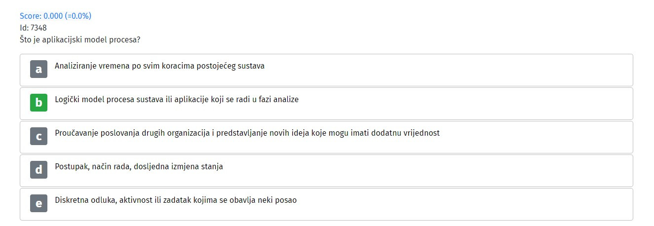This screenshot has width=654, height=226.
Task: Click the 'Id: 7348' label
Action: click(33, 28)
